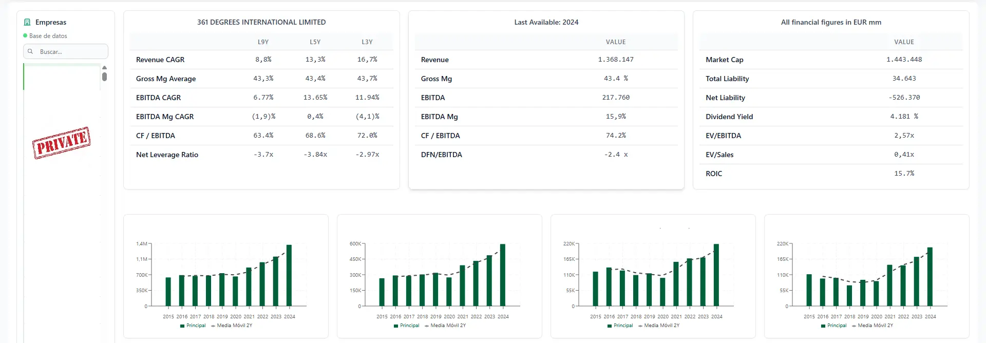The image size is (986, 343).
Task: Click the L9Y column header
Action: click(x=263, y=42)
